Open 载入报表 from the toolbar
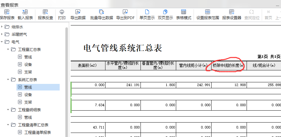281x137 pixels. 25,14
